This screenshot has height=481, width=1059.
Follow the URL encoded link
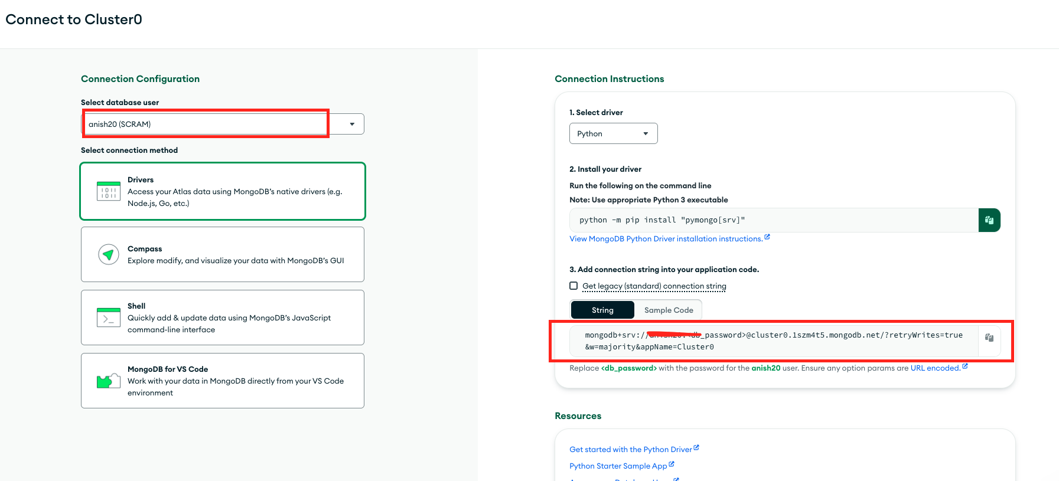point(935,368)
